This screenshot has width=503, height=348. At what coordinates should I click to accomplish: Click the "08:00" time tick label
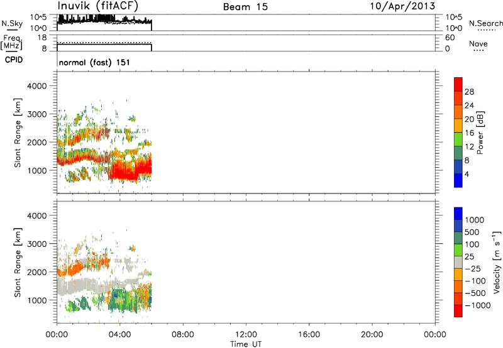pos(183,335)
